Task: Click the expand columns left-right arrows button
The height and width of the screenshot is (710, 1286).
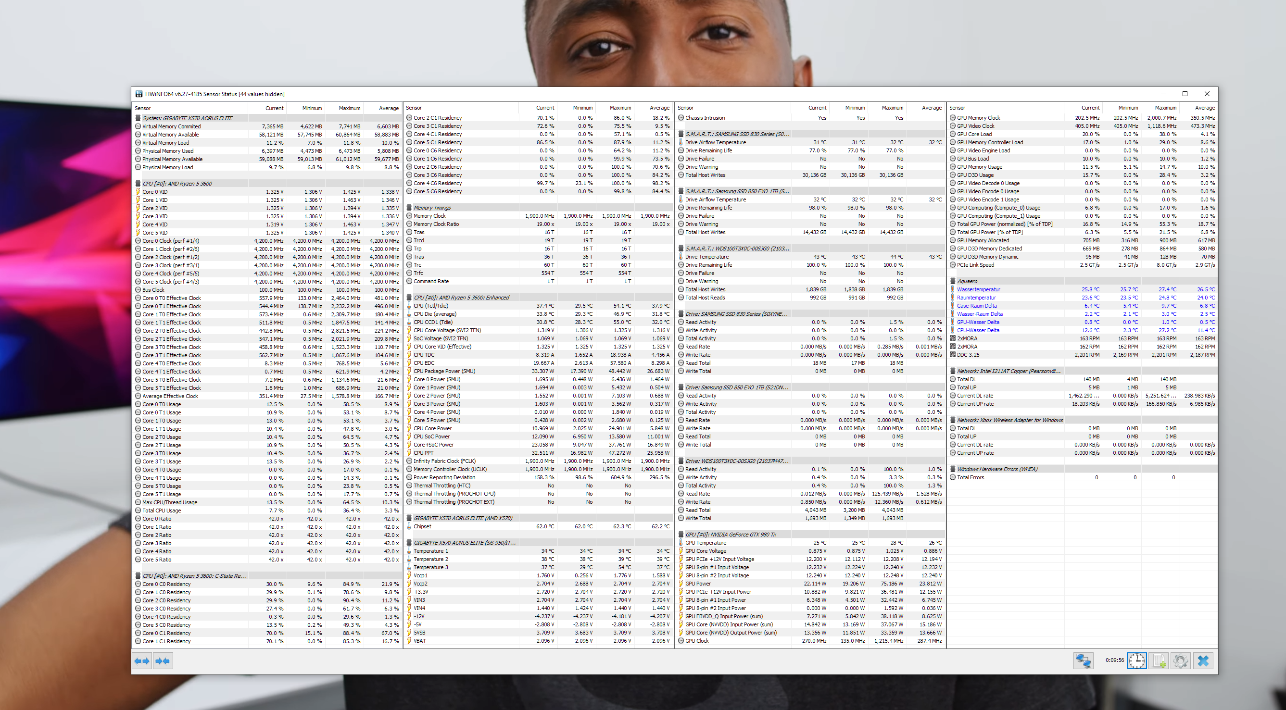Action: (142, 661)
